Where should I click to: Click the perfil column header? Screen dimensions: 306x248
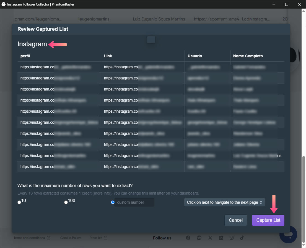(x=25, y=56)
